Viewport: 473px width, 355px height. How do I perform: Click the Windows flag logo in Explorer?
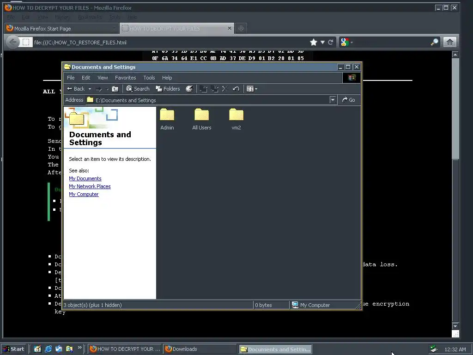[352, 78]
